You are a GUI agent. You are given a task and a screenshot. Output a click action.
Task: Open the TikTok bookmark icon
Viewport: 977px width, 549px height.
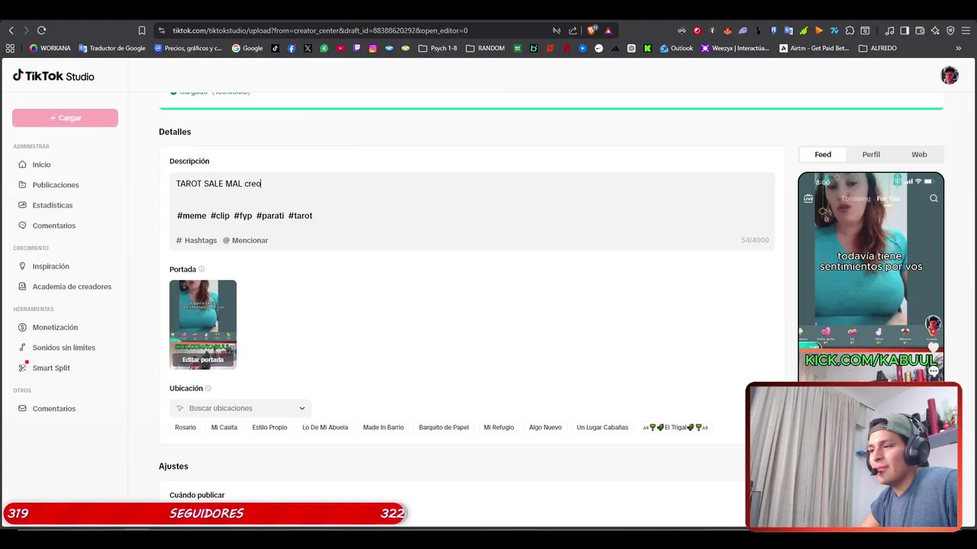276,48
